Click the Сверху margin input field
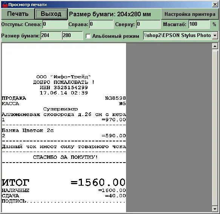Screen dimensions: 220x214 (x=148, y=24)
